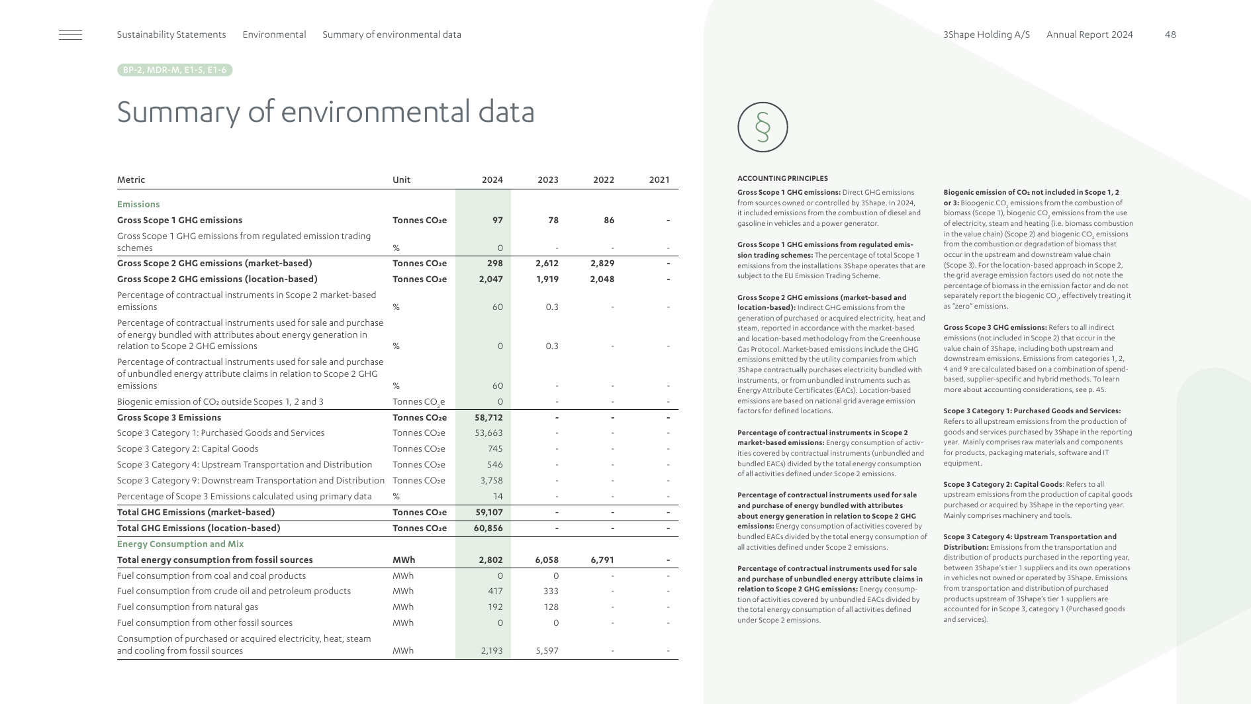The height and width of the screenshot is (704, 1251).
Task: Click the Unit column header
Action: click(x=401, y=179)
